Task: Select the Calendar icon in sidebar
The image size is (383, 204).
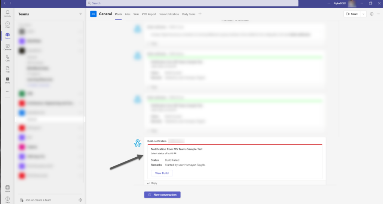Action: point(7,47)
